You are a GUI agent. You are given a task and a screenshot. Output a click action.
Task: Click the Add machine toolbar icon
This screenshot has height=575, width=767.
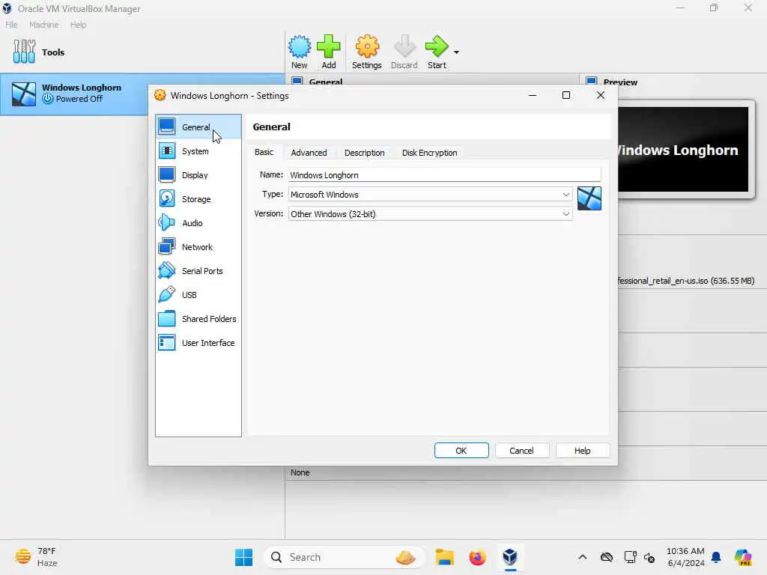click(x=329, y=52)
